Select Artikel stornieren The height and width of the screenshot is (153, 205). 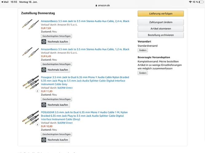160,29
